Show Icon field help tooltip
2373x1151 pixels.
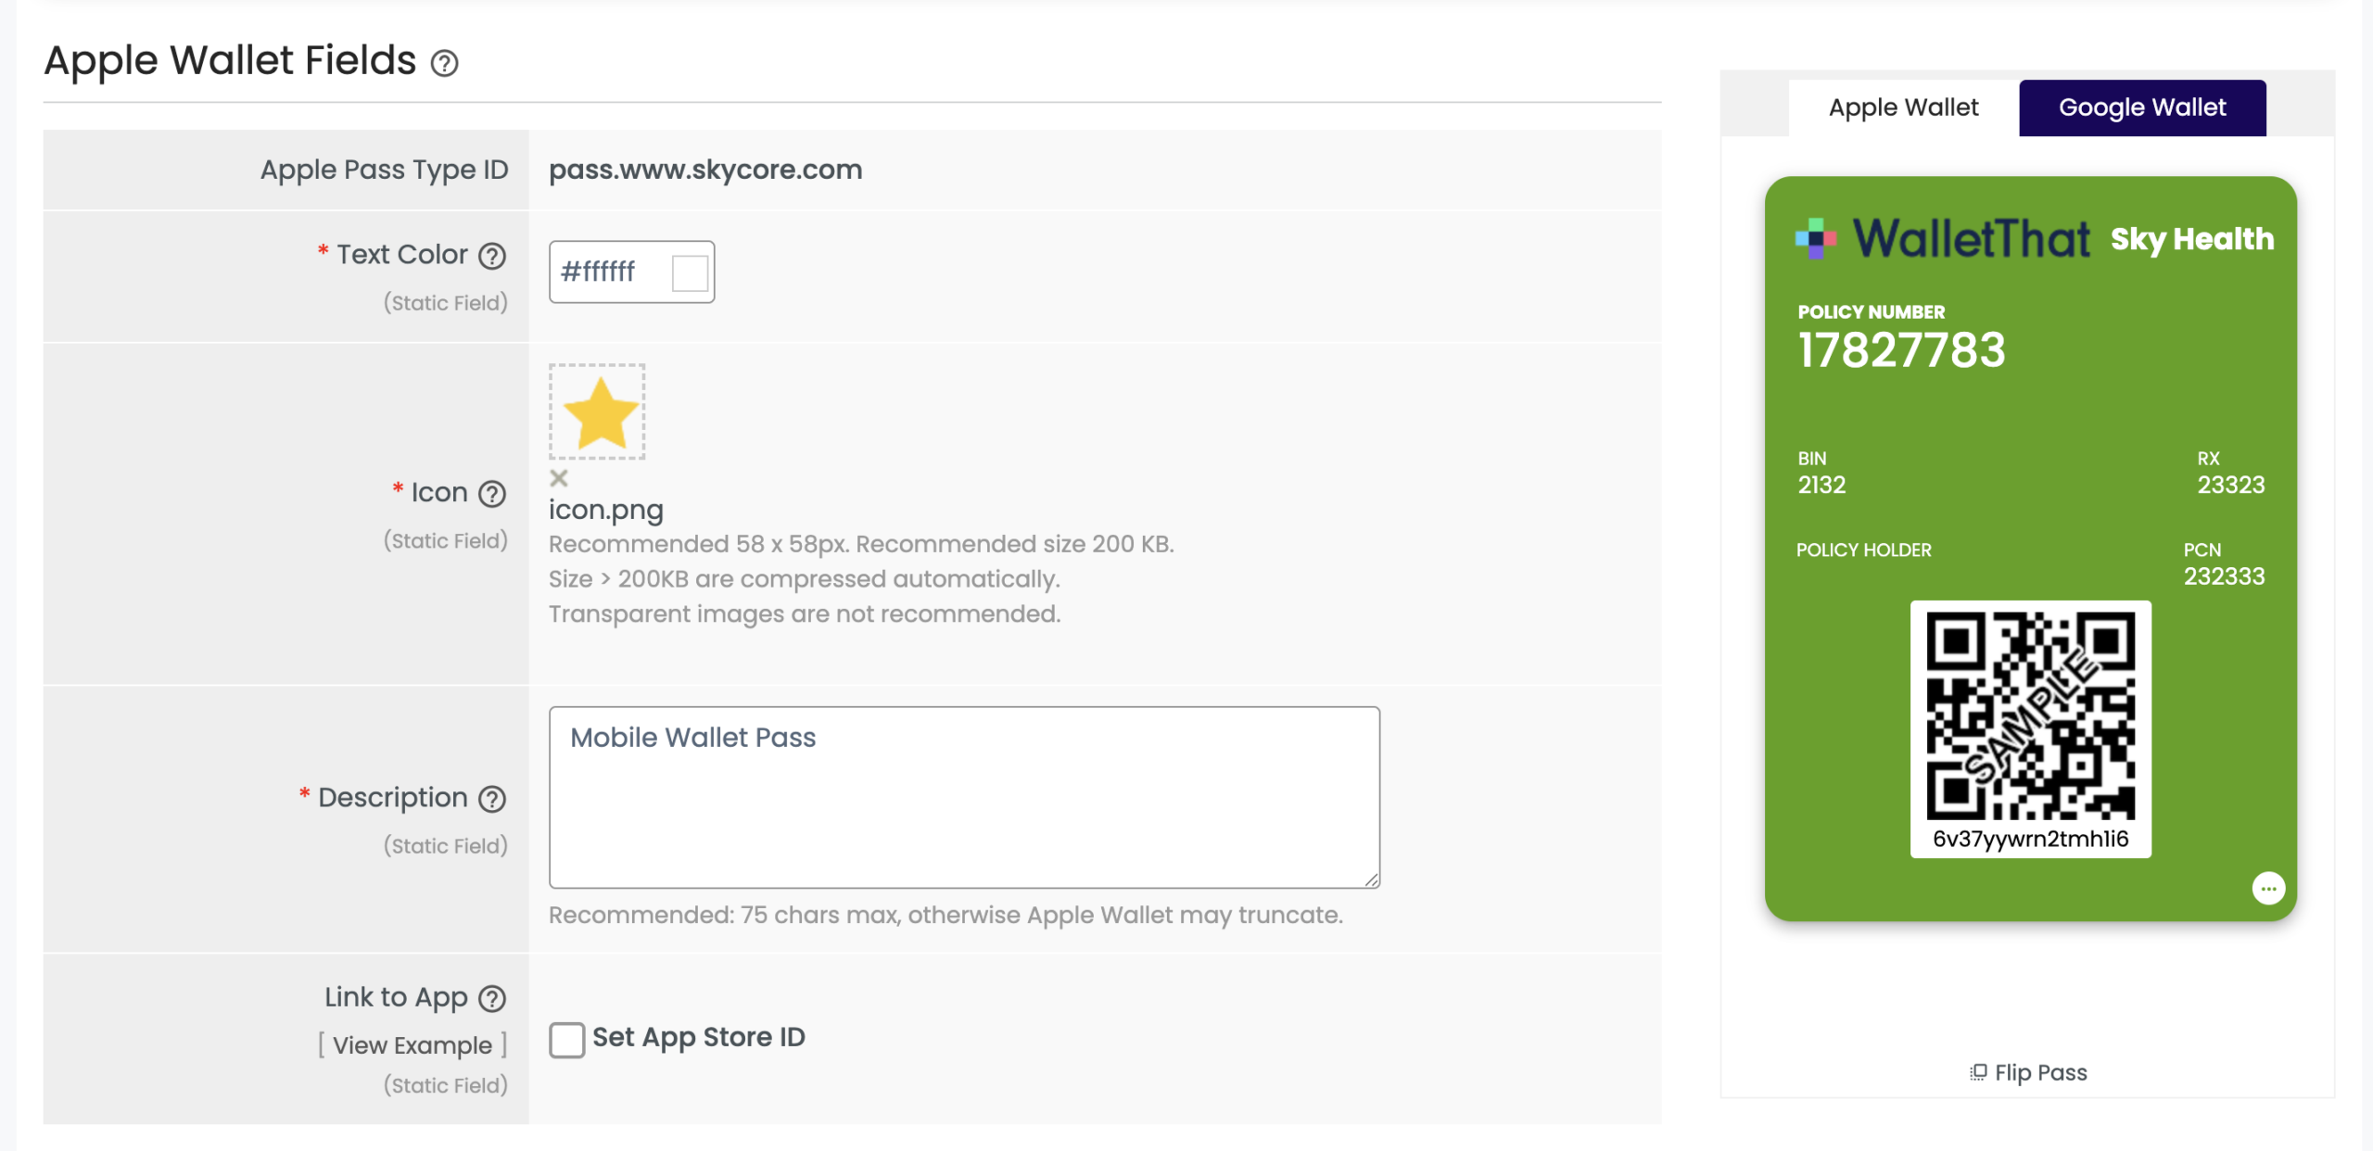[x=492, y=494]
